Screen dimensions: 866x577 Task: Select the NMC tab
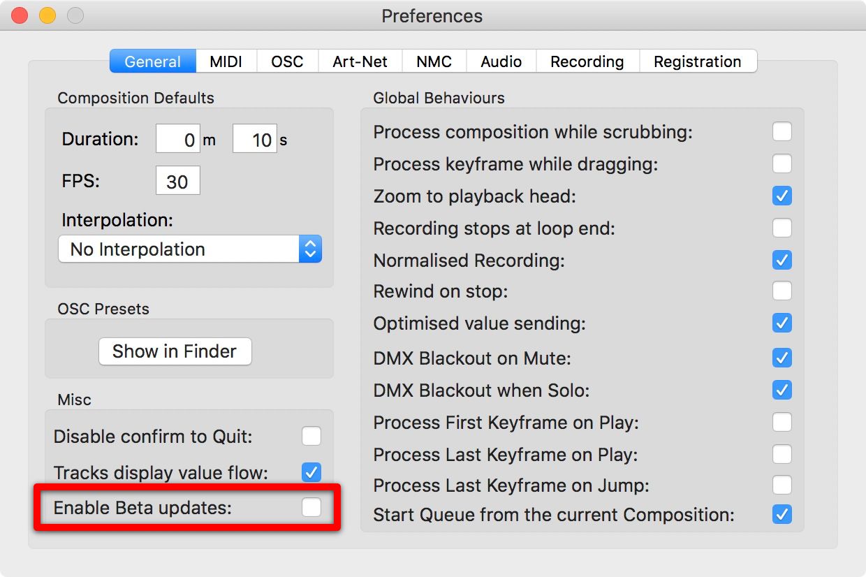coord(434,61)
